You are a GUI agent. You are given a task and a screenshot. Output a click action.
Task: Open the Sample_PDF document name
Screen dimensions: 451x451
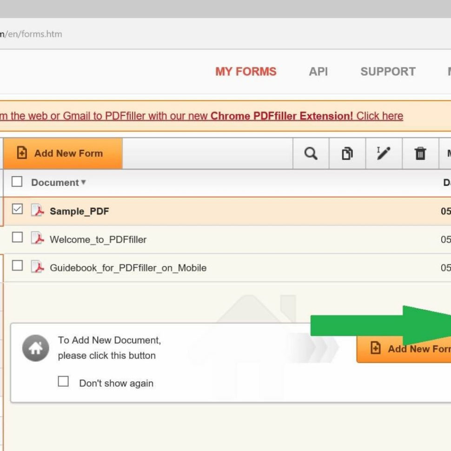coord(80,211)
